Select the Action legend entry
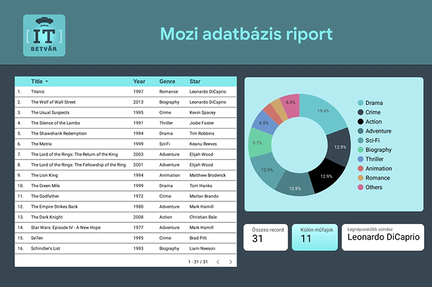Screen dimensions: 432x287 (x=374, y=121)
